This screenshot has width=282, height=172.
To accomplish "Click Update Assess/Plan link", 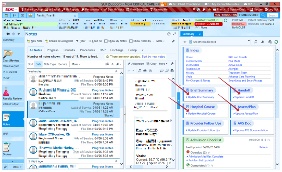I will [246, 114].
